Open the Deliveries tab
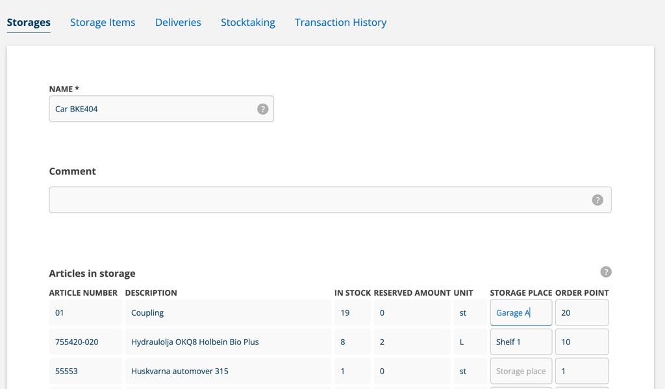 pyautogui.click(x=178, y=23)
